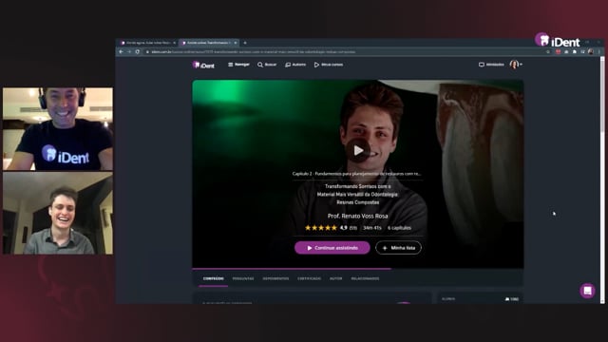Switch to the Depoimentos tab

(275, 278)
